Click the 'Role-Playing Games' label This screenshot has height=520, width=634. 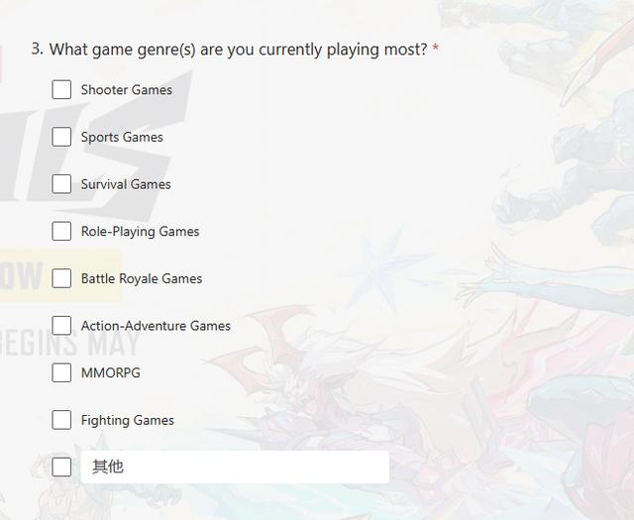[140, 232]
